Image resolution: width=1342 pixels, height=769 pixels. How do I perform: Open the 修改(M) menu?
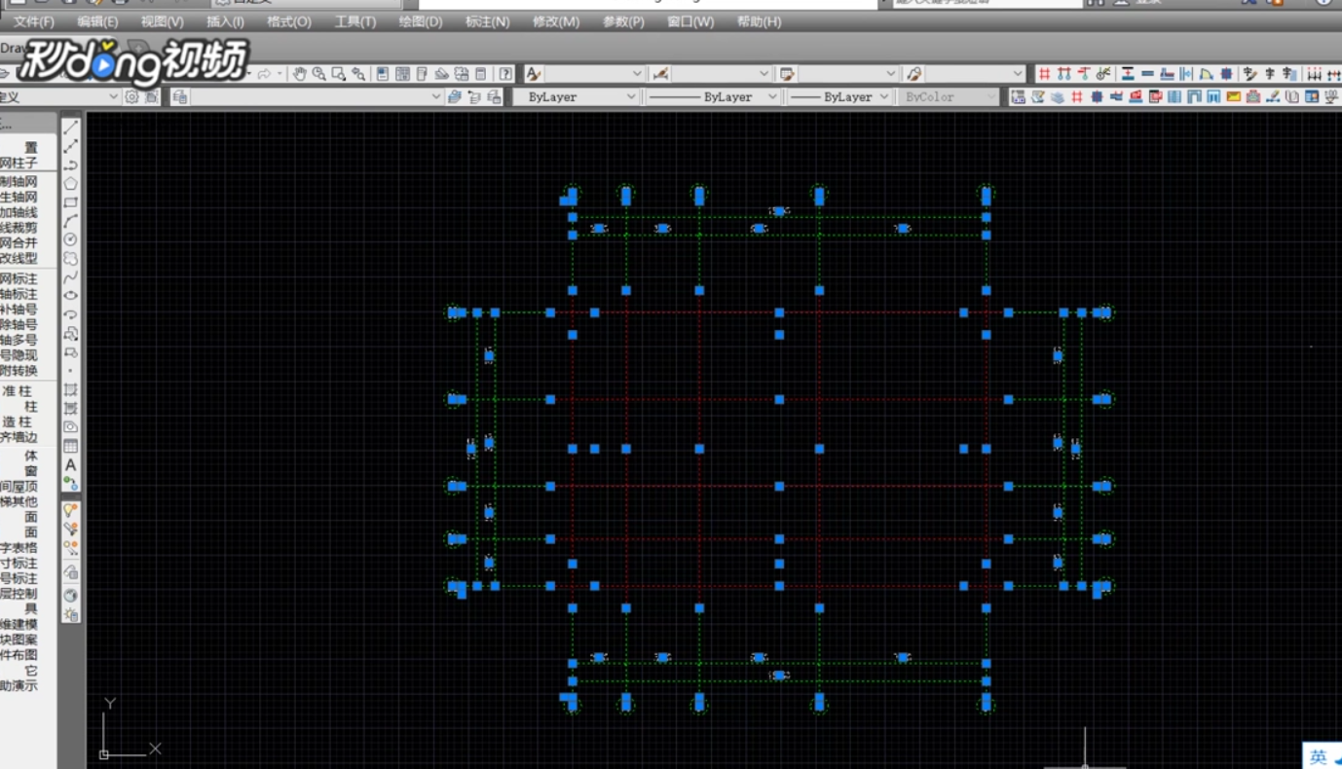pyautogui.click(x=555, y=21)
